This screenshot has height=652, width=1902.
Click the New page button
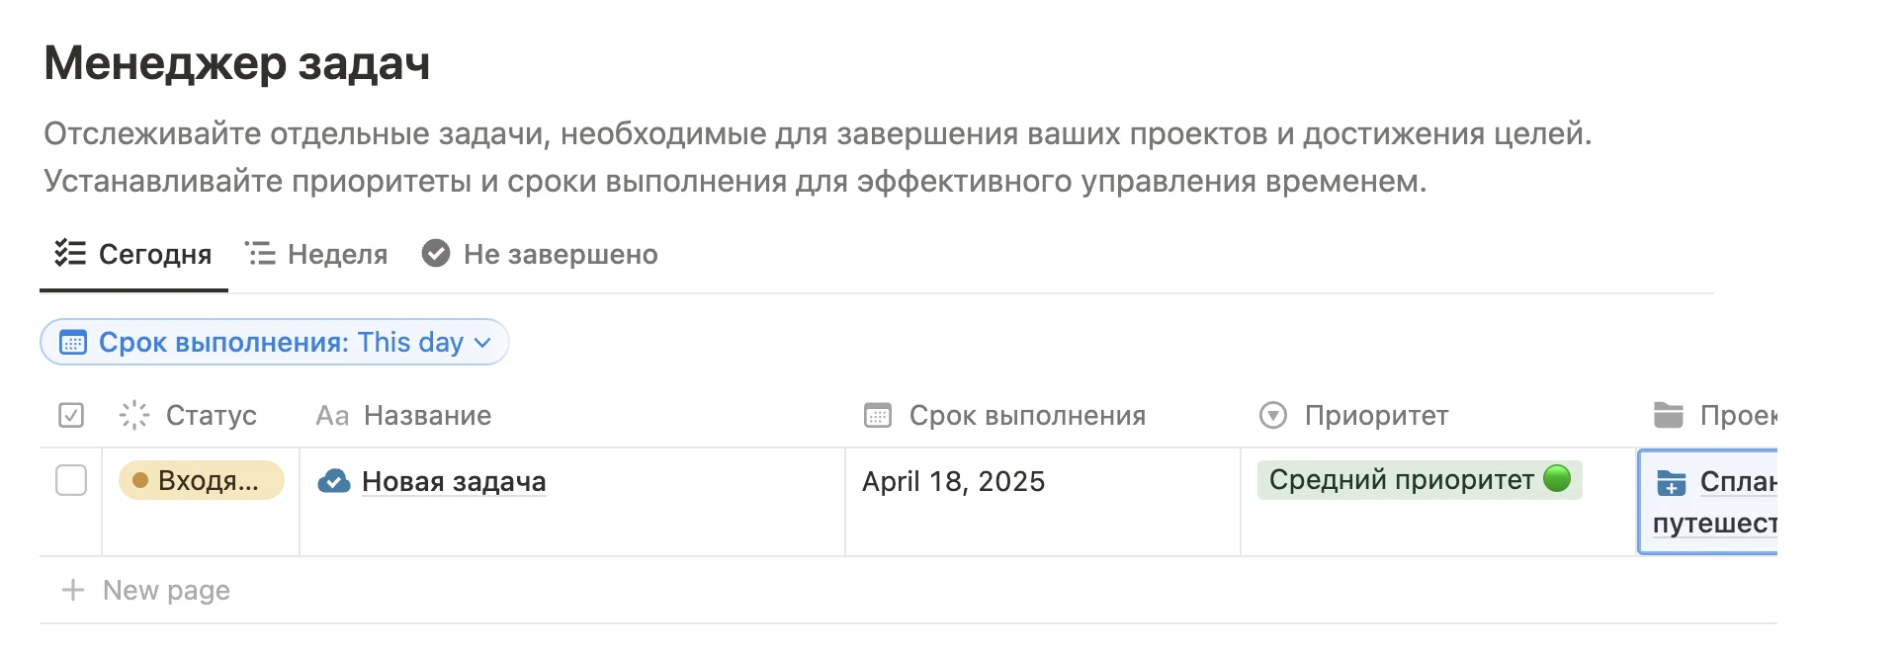(144, 590)
